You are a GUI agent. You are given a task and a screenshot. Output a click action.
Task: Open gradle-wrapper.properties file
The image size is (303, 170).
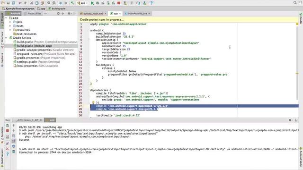[44, 50]
